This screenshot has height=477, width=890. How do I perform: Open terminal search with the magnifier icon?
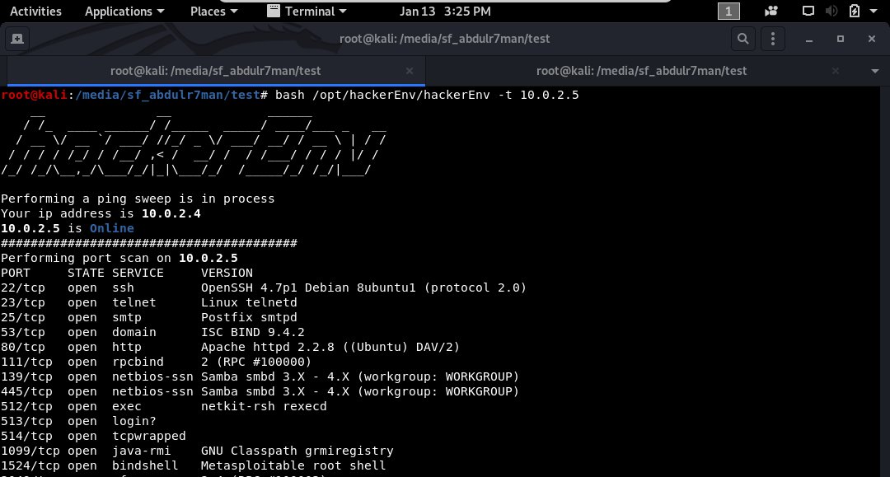point(742,39)
